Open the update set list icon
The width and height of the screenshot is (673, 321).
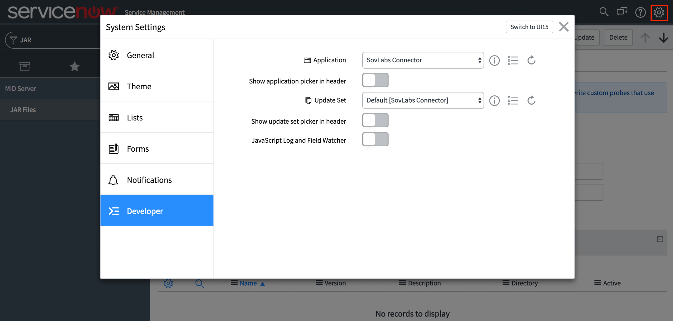coord(513,101)
